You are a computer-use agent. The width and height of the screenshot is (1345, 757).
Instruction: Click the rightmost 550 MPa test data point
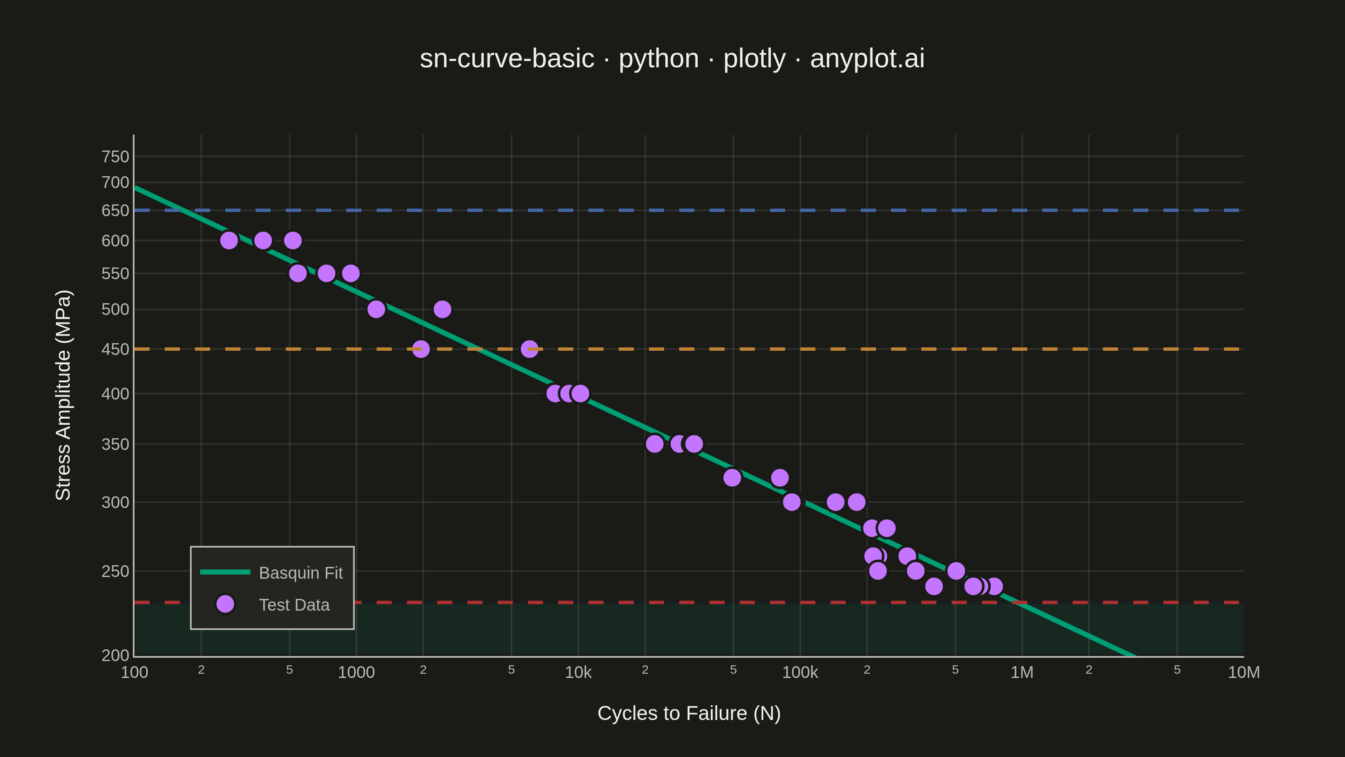coord(351,273)
